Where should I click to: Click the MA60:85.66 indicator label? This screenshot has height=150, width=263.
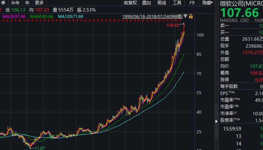pyautogui.click(x=42, y=16)
